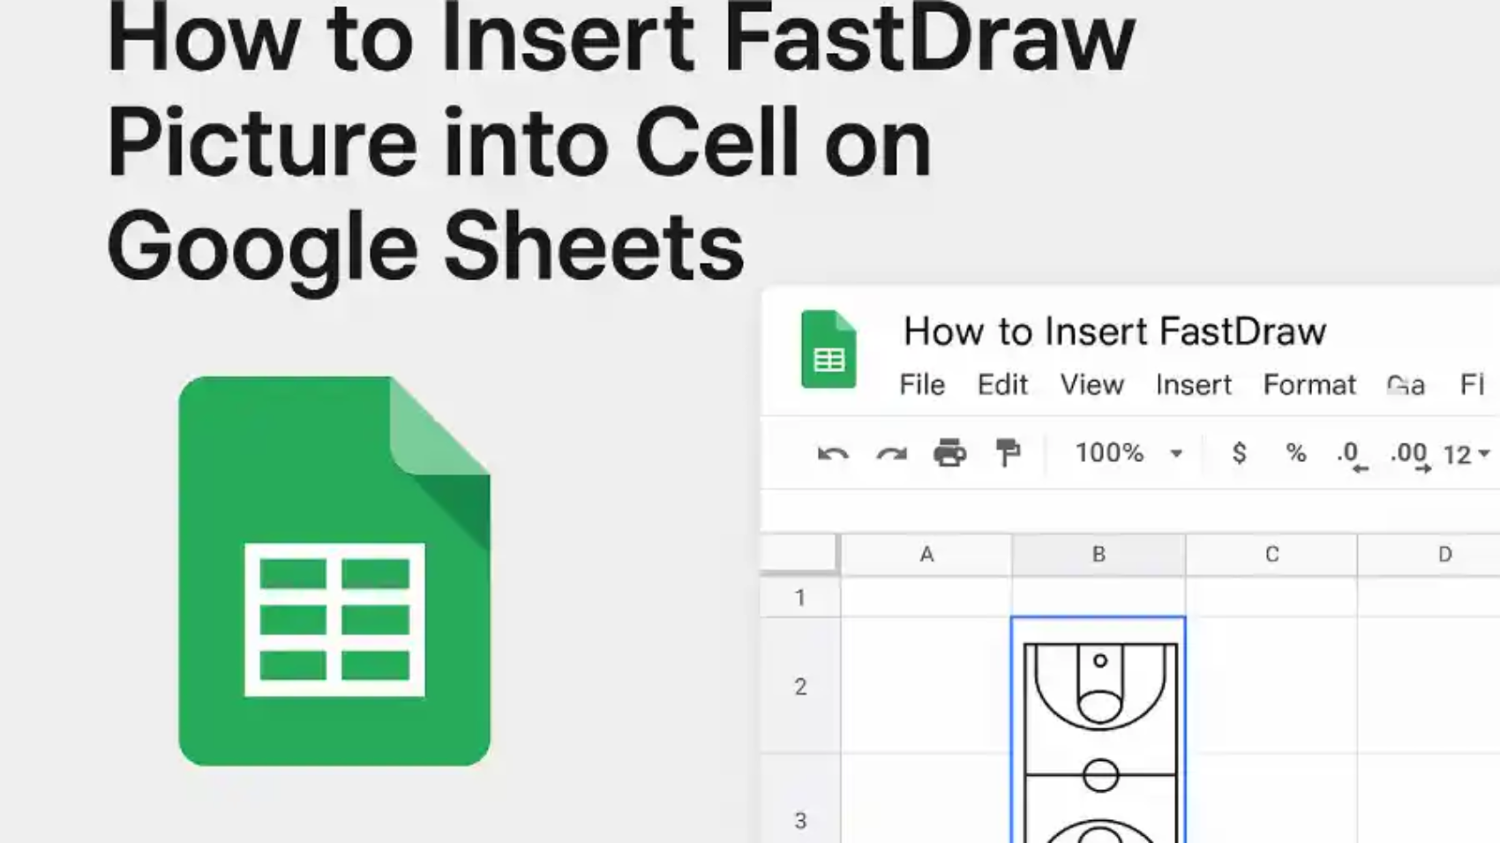Viewport: 1500px width, 843px height.
Task: Open the File menu
Action: point(921,385)
